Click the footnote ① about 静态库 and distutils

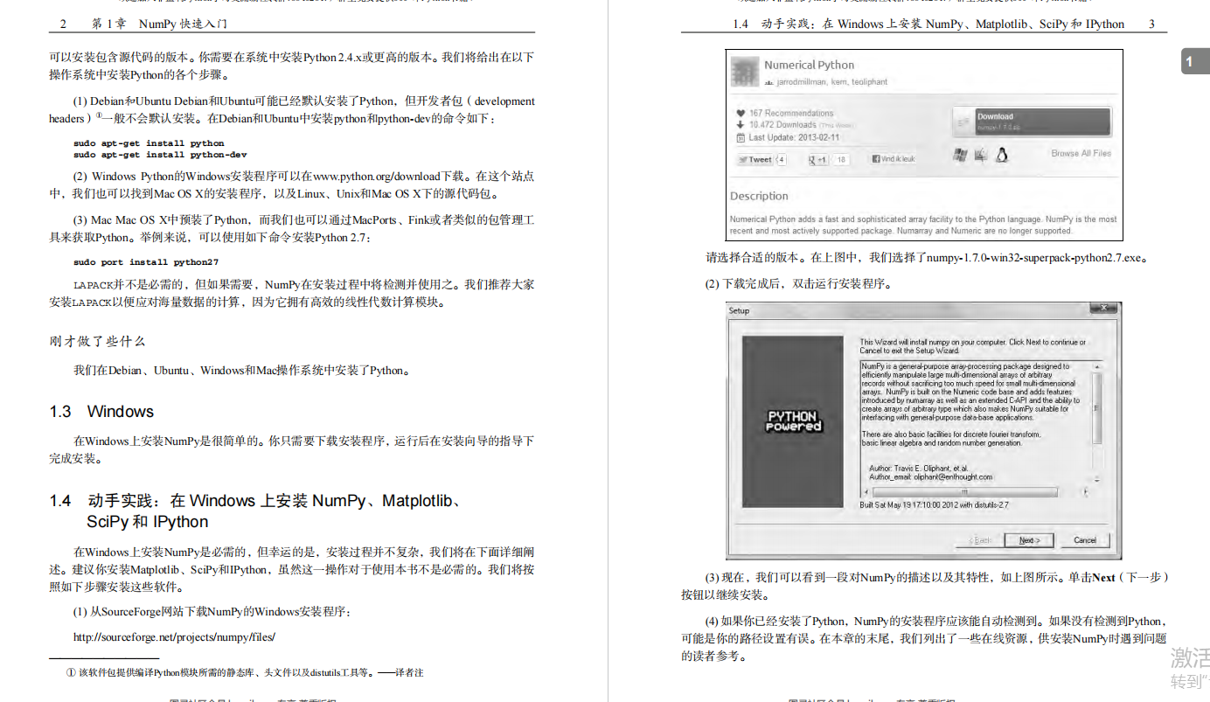[x=245, y=672]
